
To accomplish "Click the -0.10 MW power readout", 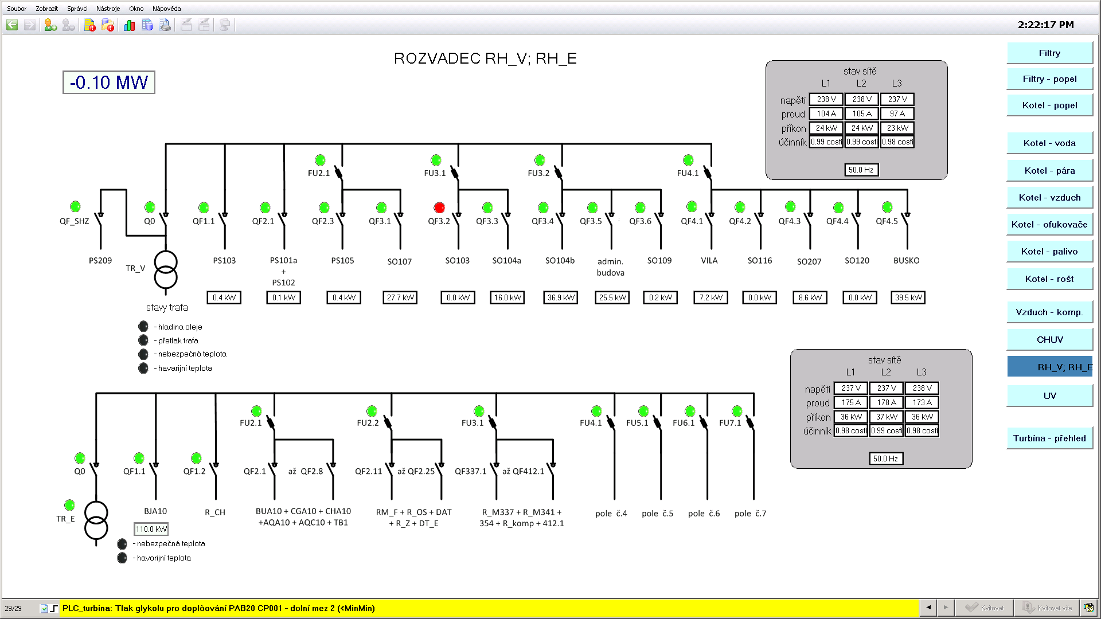I will pyautogui.click(x=109, y=83).
